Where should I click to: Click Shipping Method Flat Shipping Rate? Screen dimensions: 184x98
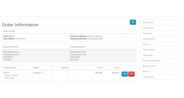click(87, 39)
